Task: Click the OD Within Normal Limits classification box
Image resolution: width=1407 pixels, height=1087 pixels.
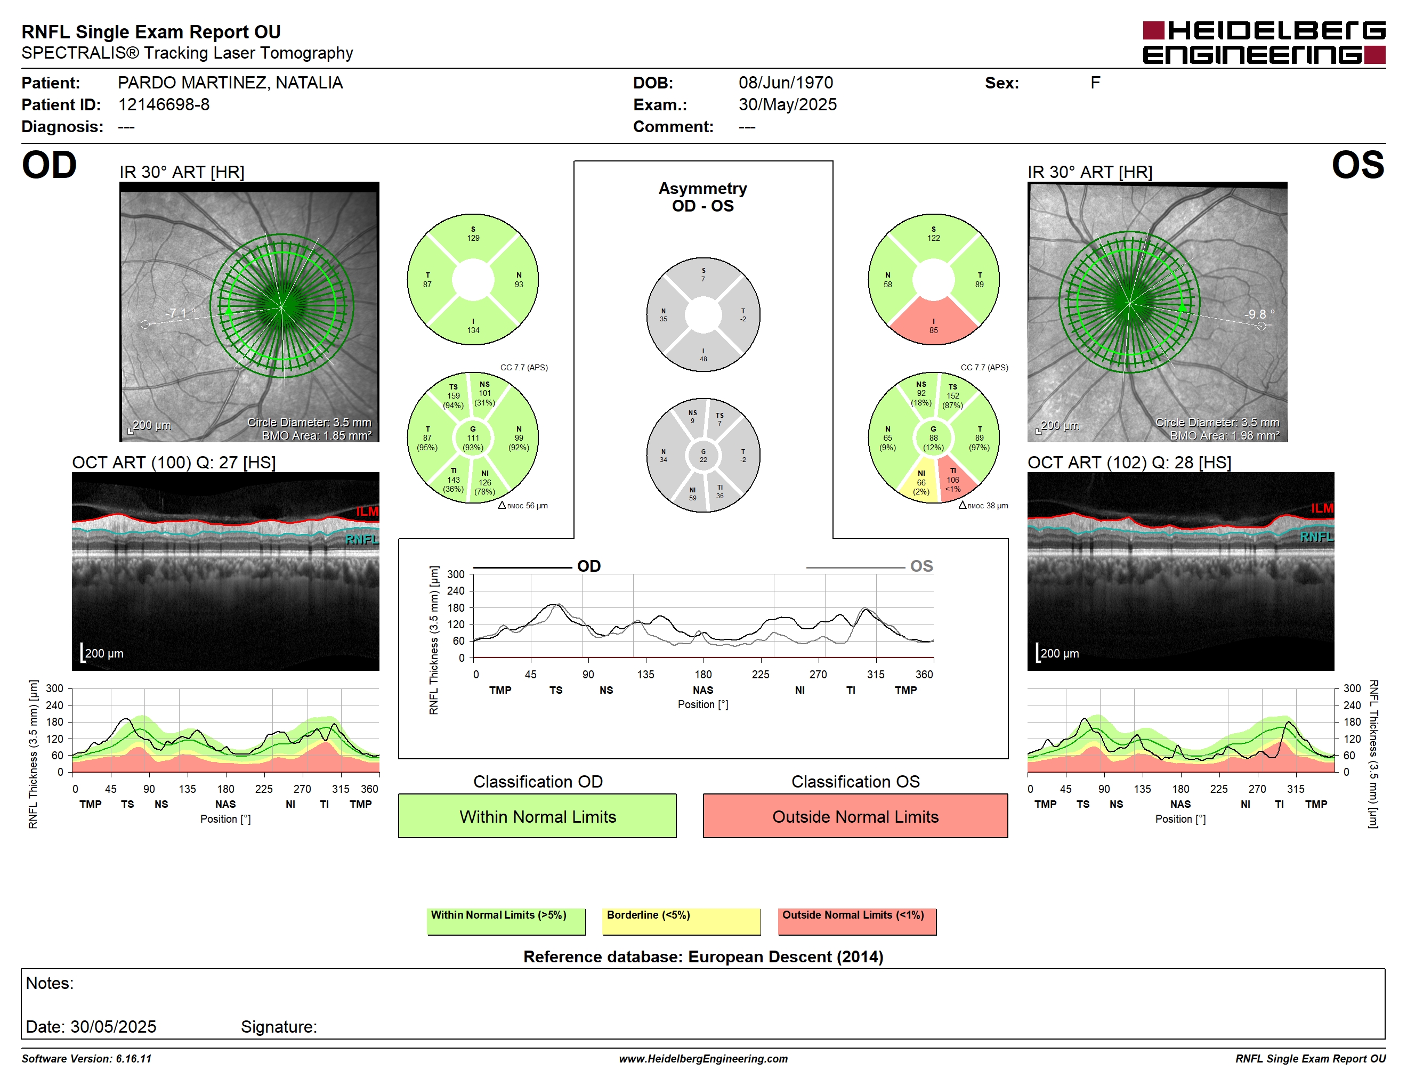Action: 537,816
